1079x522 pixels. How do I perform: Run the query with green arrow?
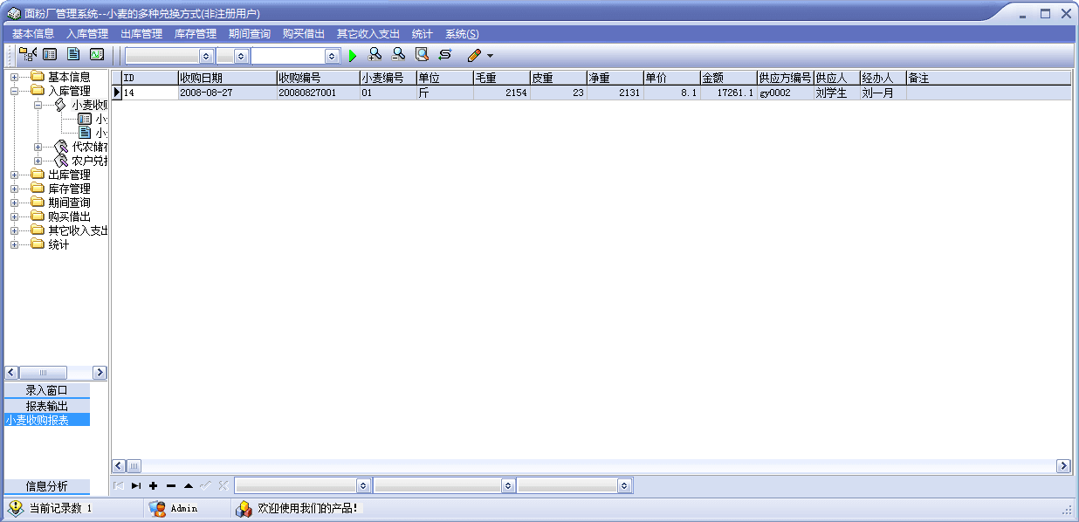tap(353, 56)
